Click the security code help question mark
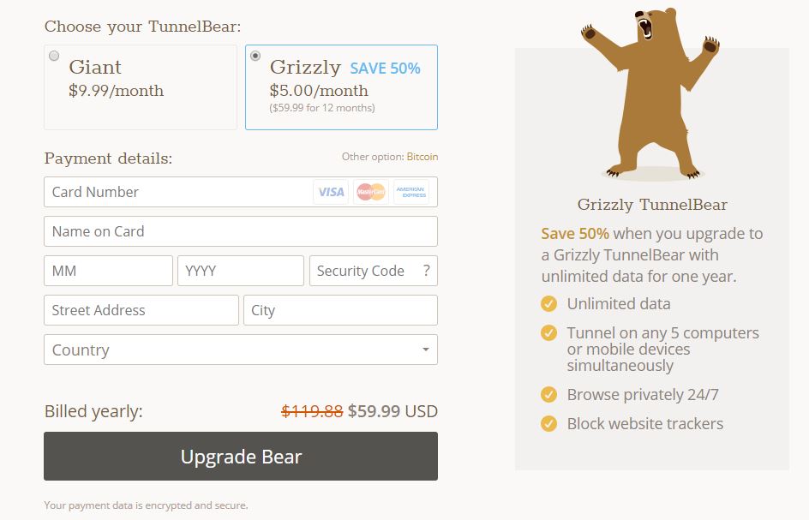This screenshot has width=809, height=520. click(x=426, y=271)
